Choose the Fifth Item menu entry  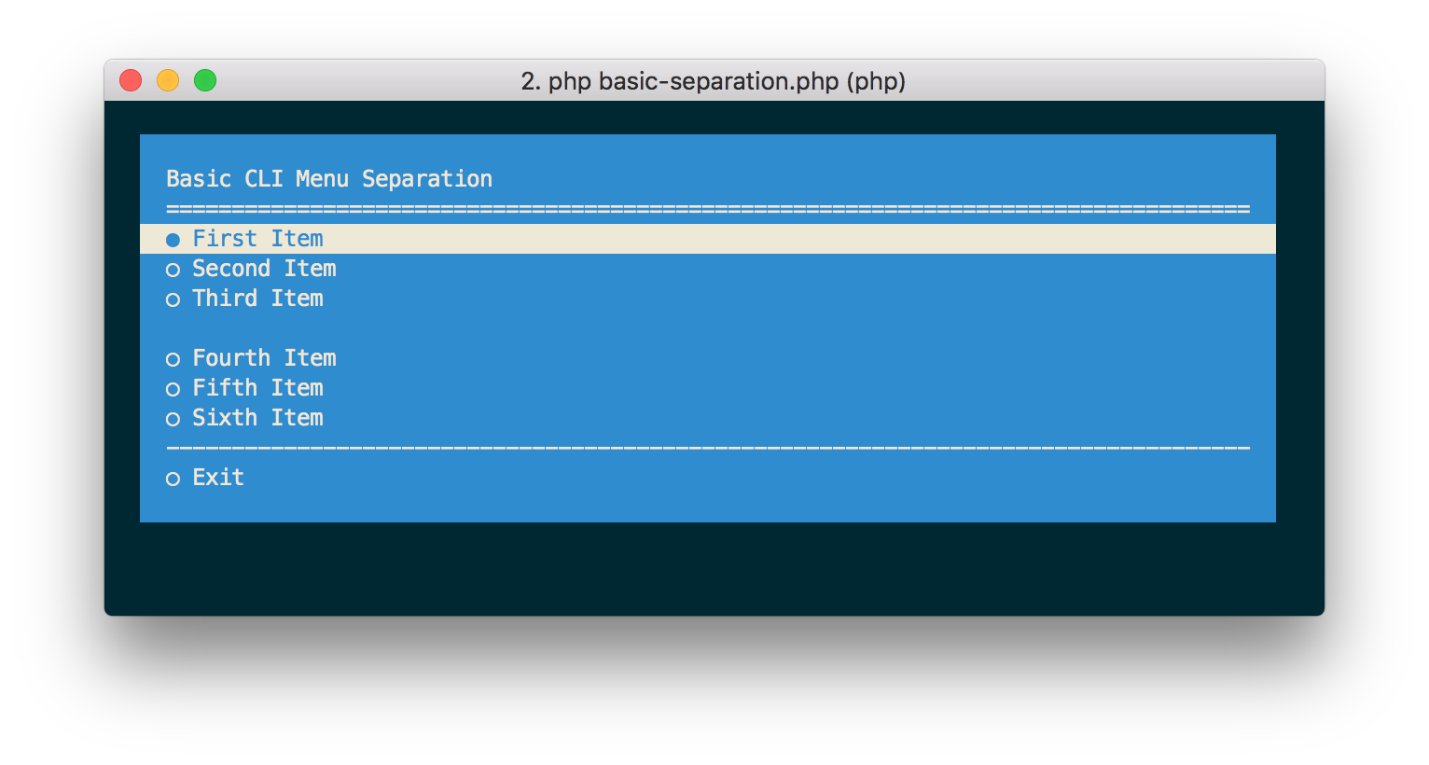click(708, 388)
